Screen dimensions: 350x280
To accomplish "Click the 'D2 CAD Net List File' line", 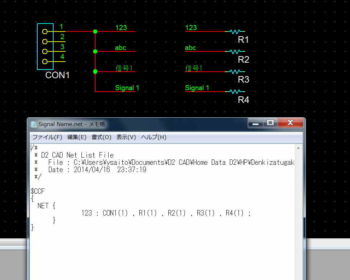I will [x=77, y=155].
